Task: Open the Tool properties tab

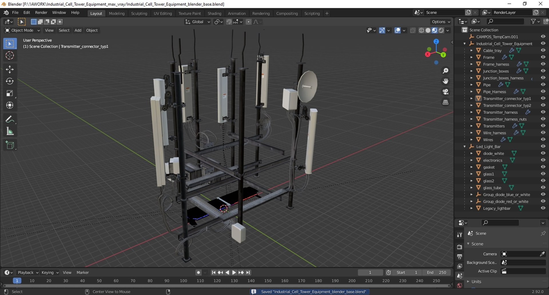Action: tap(460, 235)
